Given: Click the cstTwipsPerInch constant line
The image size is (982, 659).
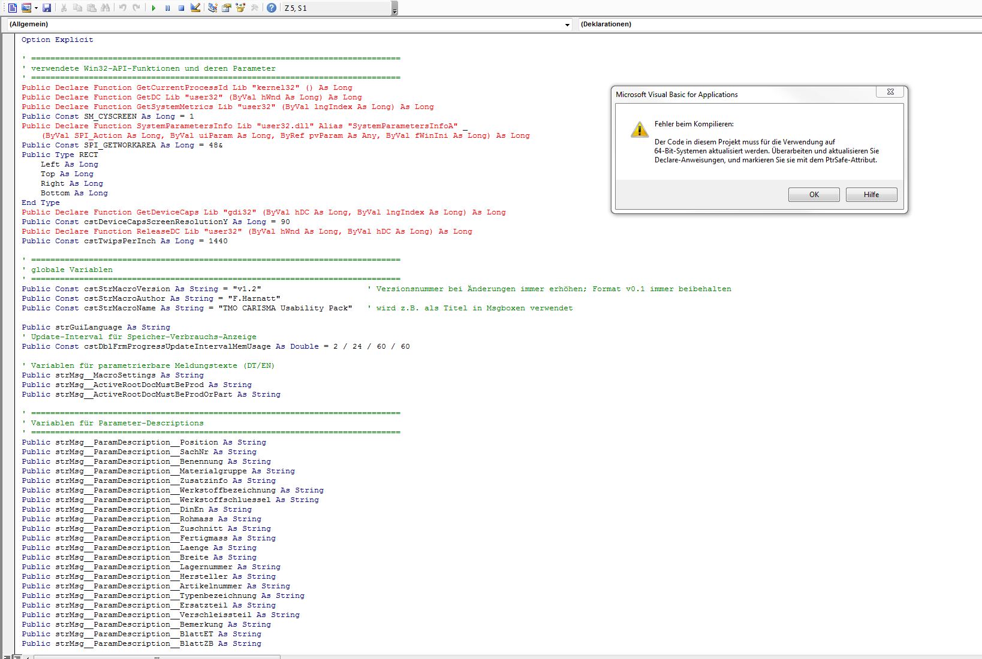Looking at the screenshot, I should (125, 241).
